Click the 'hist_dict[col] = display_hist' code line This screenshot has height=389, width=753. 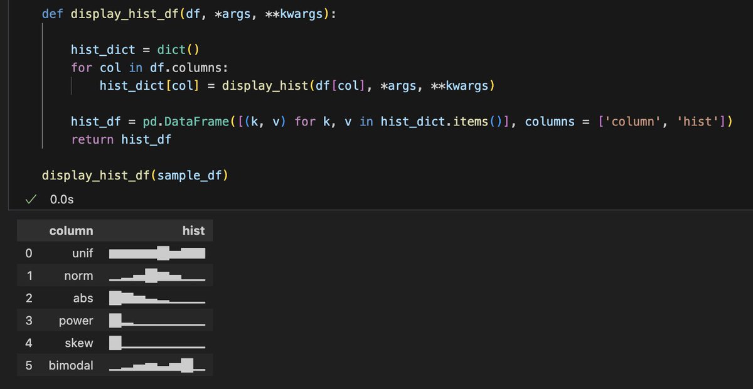297,85
